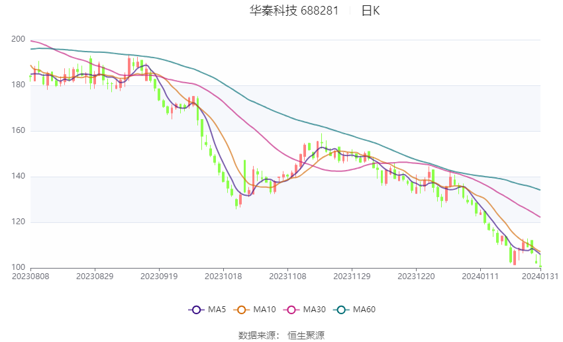Image resolution: width=563 pixels, height=342 pixels.
Task: Jump to the 20231129 date axis label
Action: click(352, 277)
